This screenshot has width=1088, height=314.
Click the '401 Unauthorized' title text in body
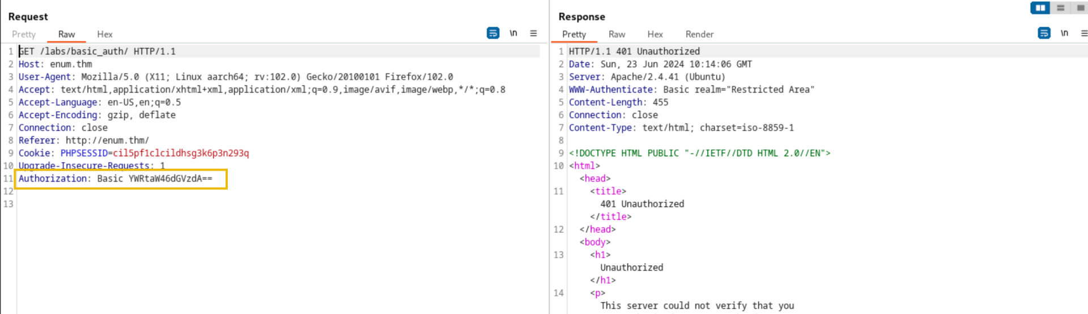(x=643, y=204)
